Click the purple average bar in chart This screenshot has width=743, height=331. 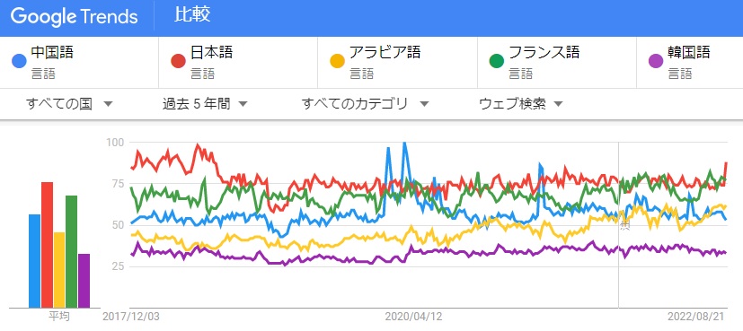(84, 281)
